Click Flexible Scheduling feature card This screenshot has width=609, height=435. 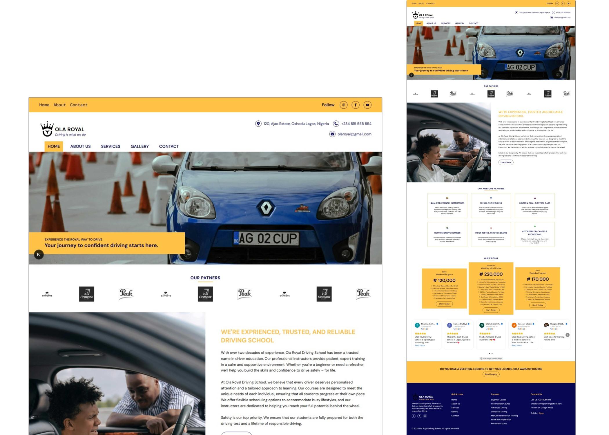pos(491,206)
